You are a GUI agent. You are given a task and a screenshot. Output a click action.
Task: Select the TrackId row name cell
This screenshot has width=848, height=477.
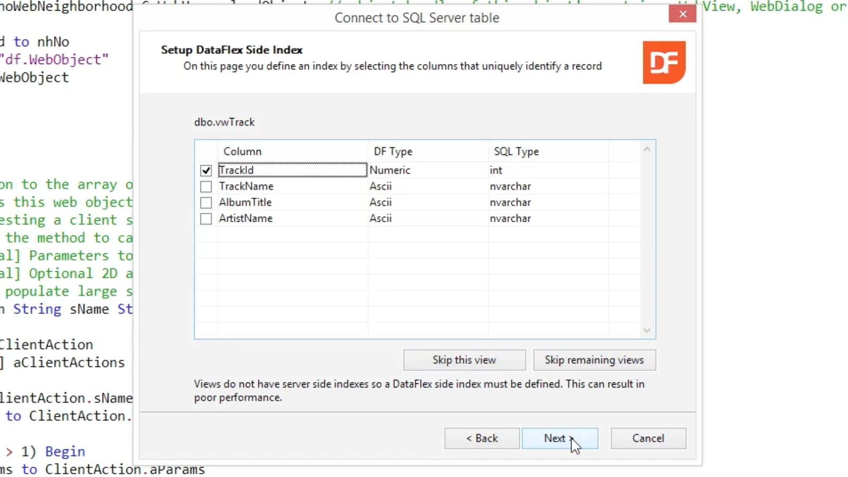pyautogui.click(x=236, y=170)
